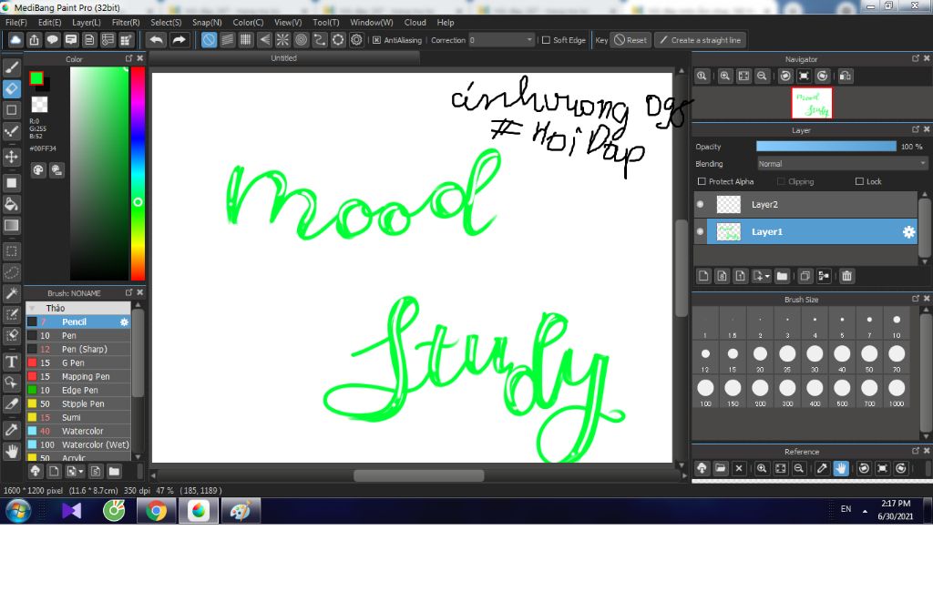
Task: Click the Reset button
Action: (x=631, y=40)
